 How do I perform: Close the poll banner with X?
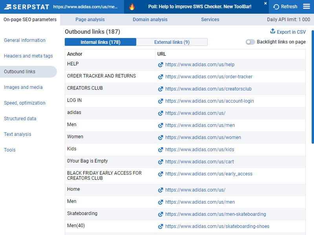click(265, 4)
